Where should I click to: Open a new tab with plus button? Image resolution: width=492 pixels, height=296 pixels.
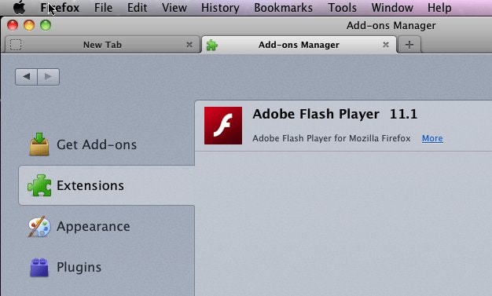tap(409, 45)
